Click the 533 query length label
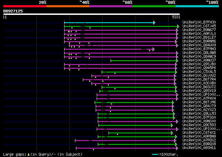Image resolution: width=222 pixels, height=157 pixels. click(x=175, y=17)
